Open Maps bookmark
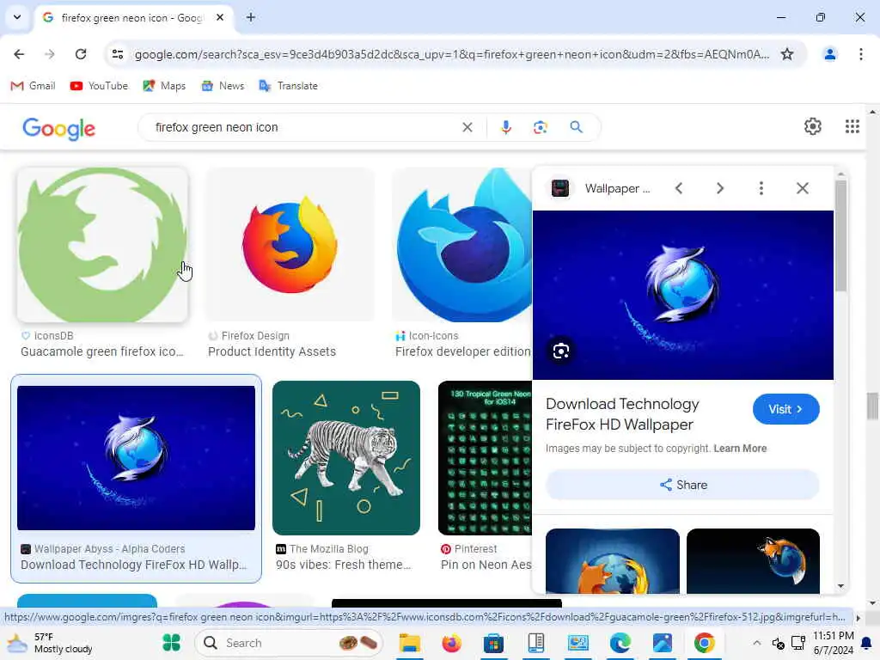 164,86
